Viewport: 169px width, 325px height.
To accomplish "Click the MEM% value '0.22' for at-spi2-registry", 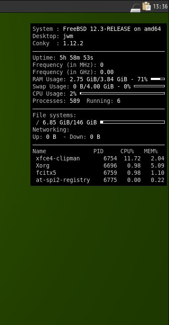I will (158, 180).
